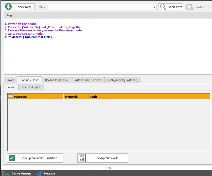Click the Reboot gear-arrow icon
212x176 pixels.
pyautogui.click(x=189, y=7)
